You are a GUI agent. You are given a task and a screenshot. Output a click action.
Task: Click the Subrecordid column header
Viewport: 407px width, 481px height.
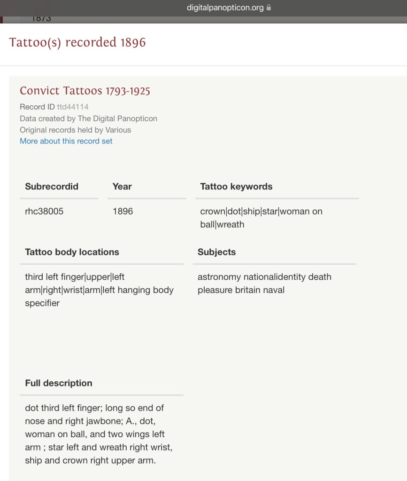(x=52, y=187)
